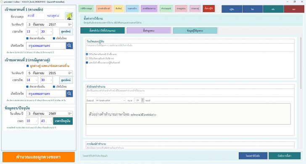Click สูตรลัคน์ button for person 2
Image resolution: width=306 pixels, height=164 pixels.
(66, 80)
